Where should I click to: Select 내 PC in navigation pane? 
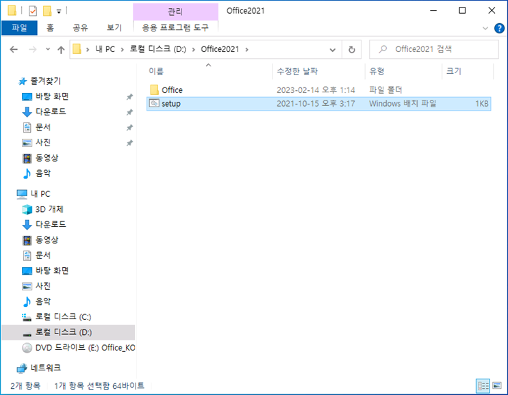[x=40, y=194]
